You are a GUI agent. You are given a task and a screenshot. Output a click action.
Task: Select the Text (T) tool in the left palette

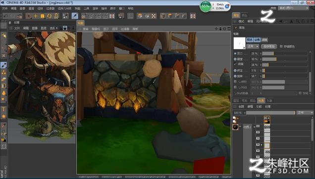coord(3,109)
